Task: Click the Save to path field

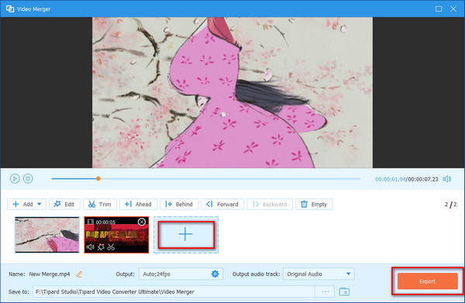Action: pyautogui.click(x=174, y=291)
